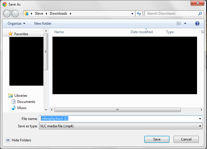The width and height of the screenshot is (207, 149).
Task: Select Favorites in the navigation pane
Action: 21,34
